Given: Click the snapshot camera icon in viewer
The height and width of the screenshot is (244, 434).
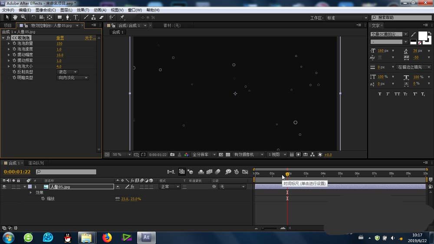Looking at the screenshot, I should pos(172,155).
